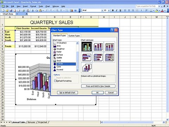Open the Paste options dropdown arrow

43,11
